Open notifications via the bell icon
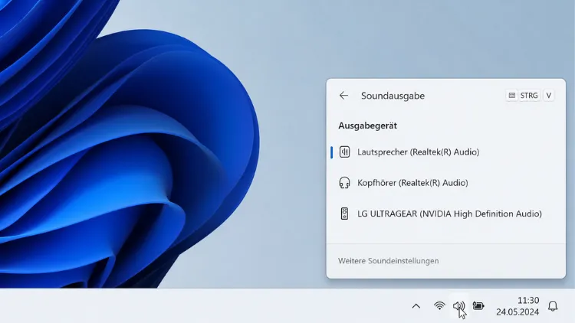The height and width of the screenshot is (323, 575). 553,306
